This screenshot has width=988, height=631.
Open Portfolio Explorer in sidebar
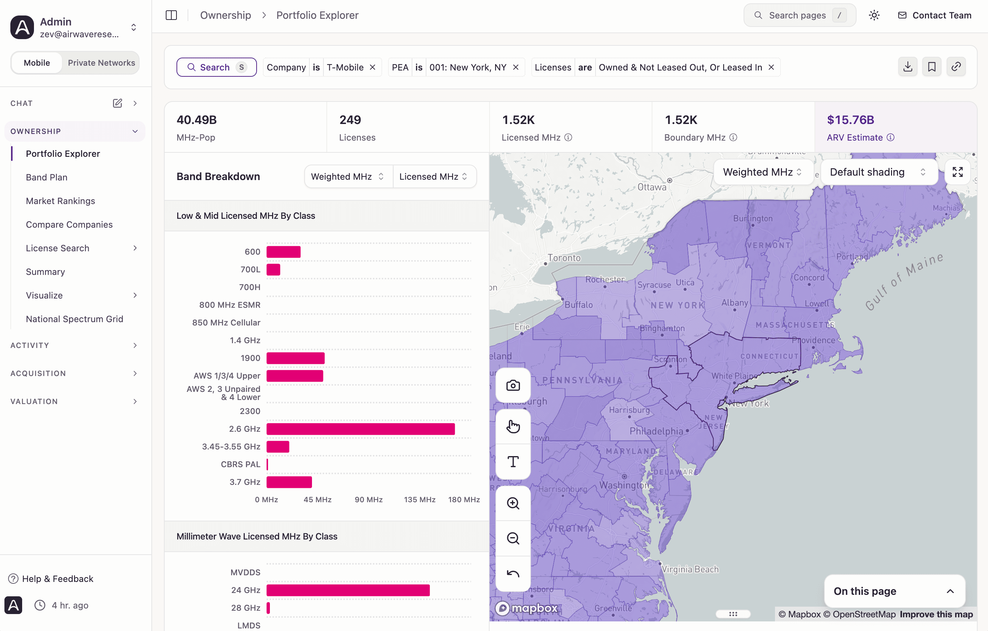tap(63, 154)
